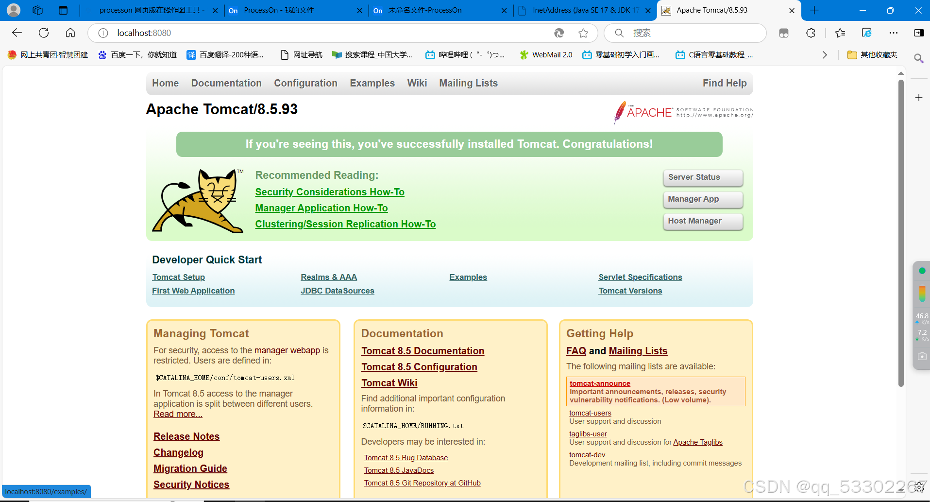Open the Configuration navigation item
Image resolution: width=930 pixels, height=502 pixels.
[305, 83]
